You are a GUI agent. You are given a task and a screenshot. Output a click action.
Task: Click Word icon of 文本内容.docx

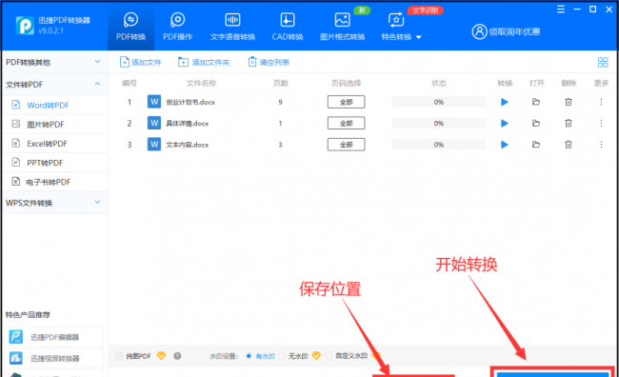pos(154,144)
